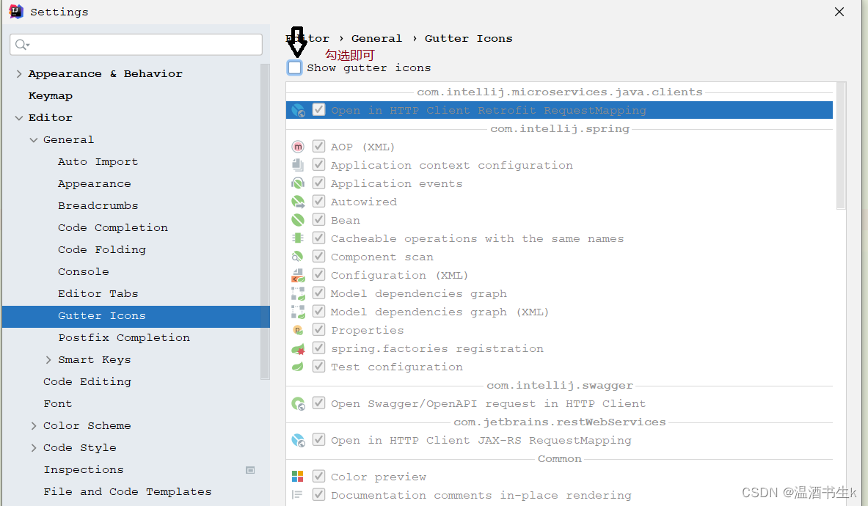Screen dimensions: 868x506
Task: Click the Model dependencies graph (XML) icon
Action: click(298, 312)
